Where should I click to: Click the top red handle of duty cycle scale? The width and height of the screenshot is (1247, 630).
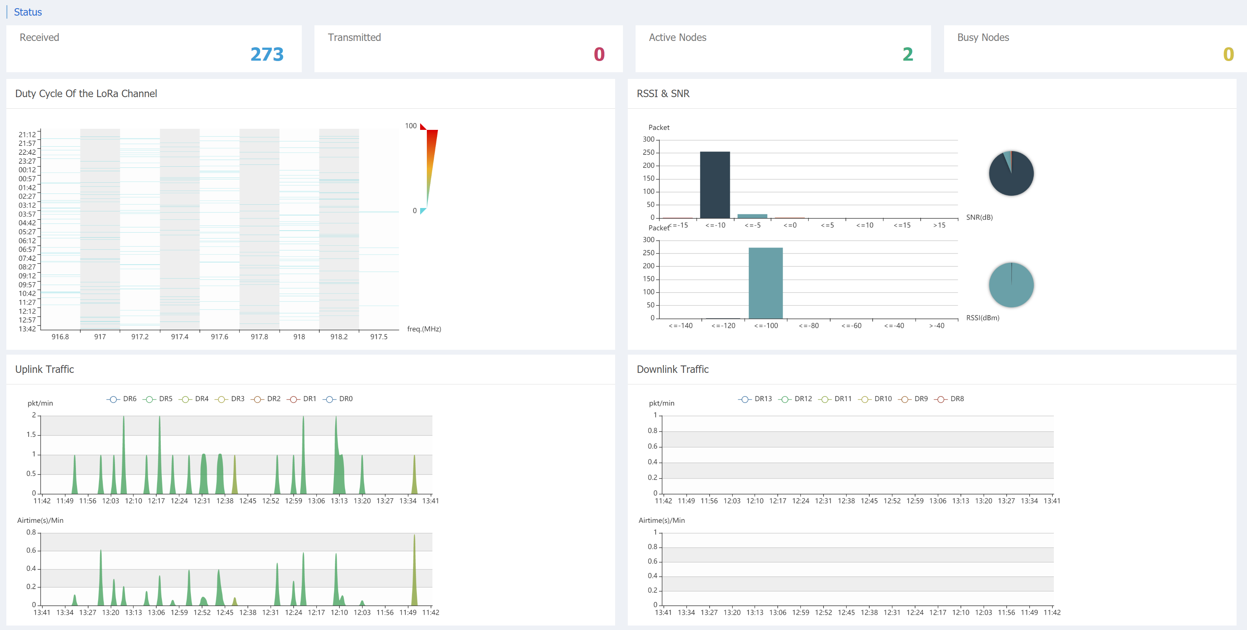coord(423,127)
